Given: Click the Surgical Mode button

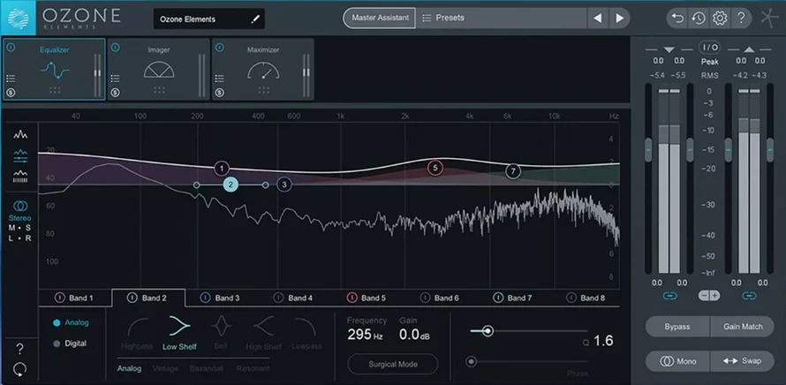Looking at the screenshot, I should pyautogui.click(x=392, y=365).
